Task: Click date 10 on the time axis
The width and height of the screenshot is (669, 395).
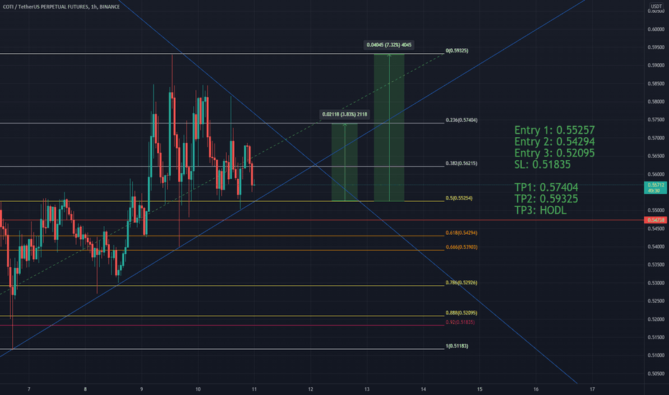Action: click(198, 389)
